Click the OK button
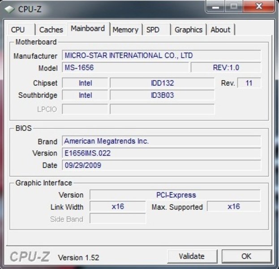The image size is (279, 269). click(x=247, y=256)
